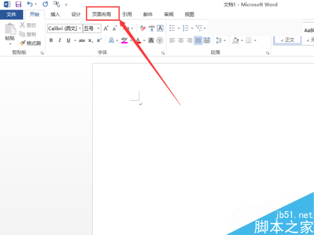Image resolution: width=314 pixels, height=235 pixels.
Task: Open underline style dropdown arrow
Action: 75,40
